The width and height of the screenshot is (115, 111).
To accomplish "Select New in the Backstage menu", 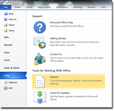I will point(7,53).
